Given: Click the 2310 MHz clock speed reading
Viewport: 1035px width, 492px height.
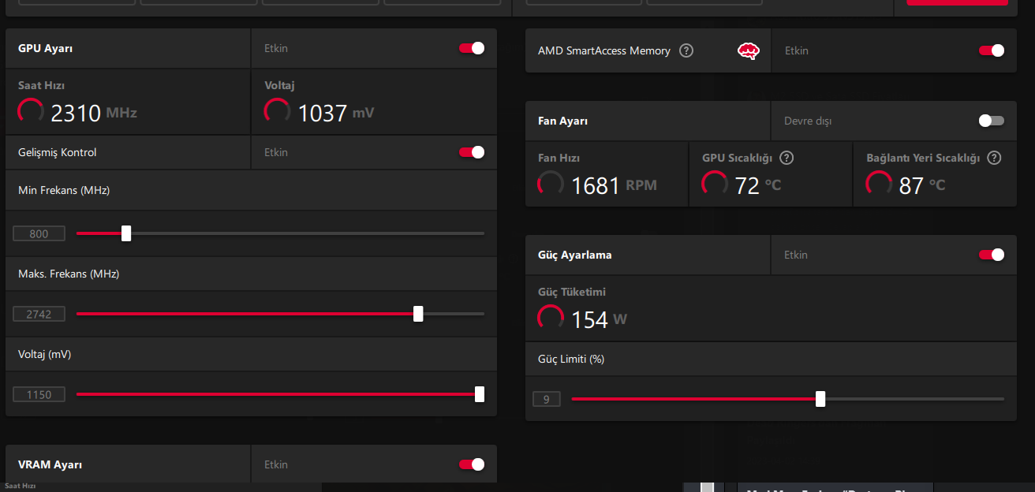Looking at the screenshot, I should coord(94,114).
